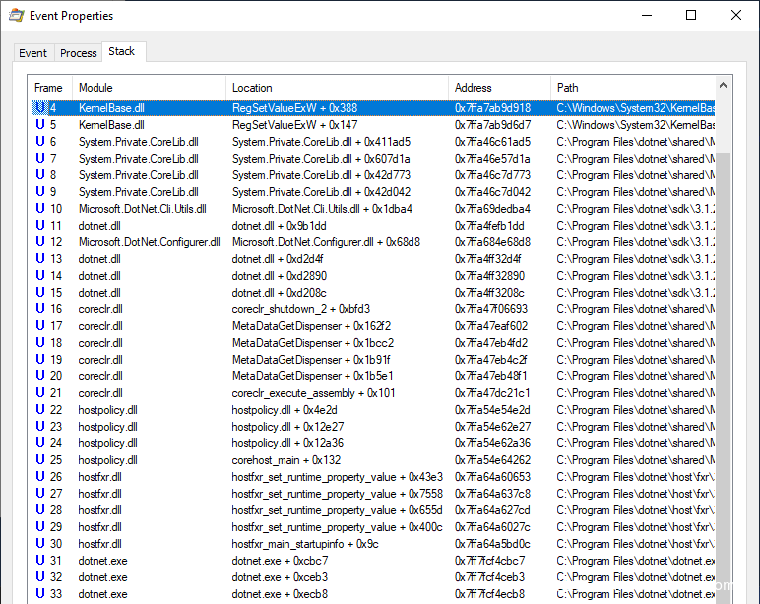Click the U icon on frame 4
This screenshot has width=760, height=604.
[39, 108]
